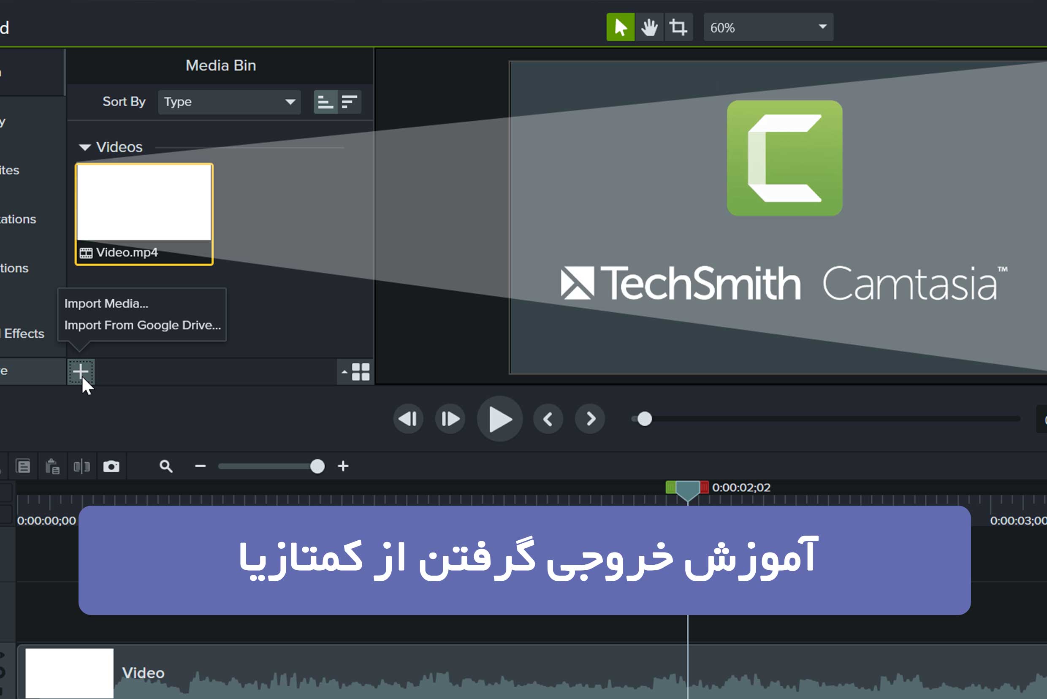Screen dimensions: 1047x699
Task: Step to next frame
Action: click(x=450, y=419)
